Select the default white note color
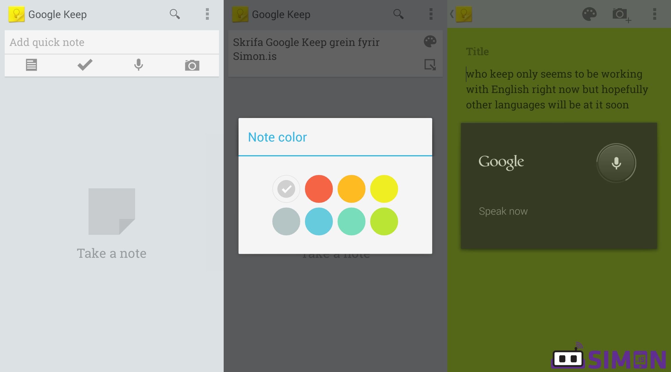 coord(286,189)
